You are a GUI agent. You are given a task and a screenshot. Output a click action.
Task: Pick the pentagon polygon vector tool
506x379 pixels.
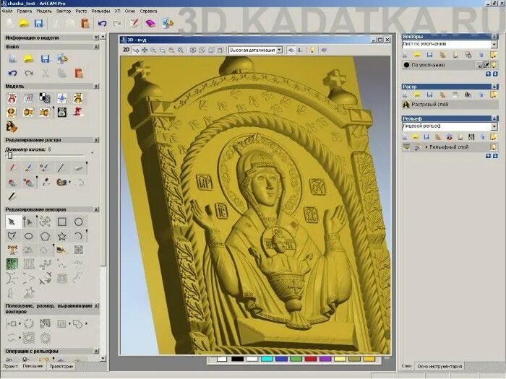pyautogui.click(x=45, y=236)
